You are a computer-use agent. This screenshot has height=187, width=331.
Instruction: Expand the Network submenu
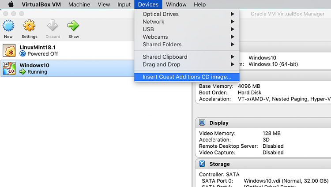pos(187,22)
